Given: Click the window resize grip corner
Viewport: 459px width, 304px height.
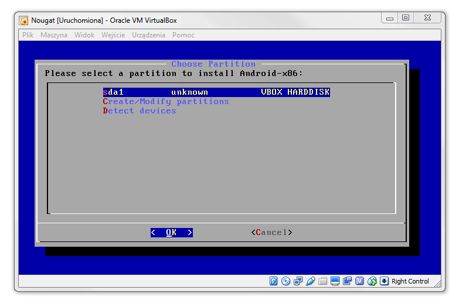Looking at the screenshot, I should 438,284.
